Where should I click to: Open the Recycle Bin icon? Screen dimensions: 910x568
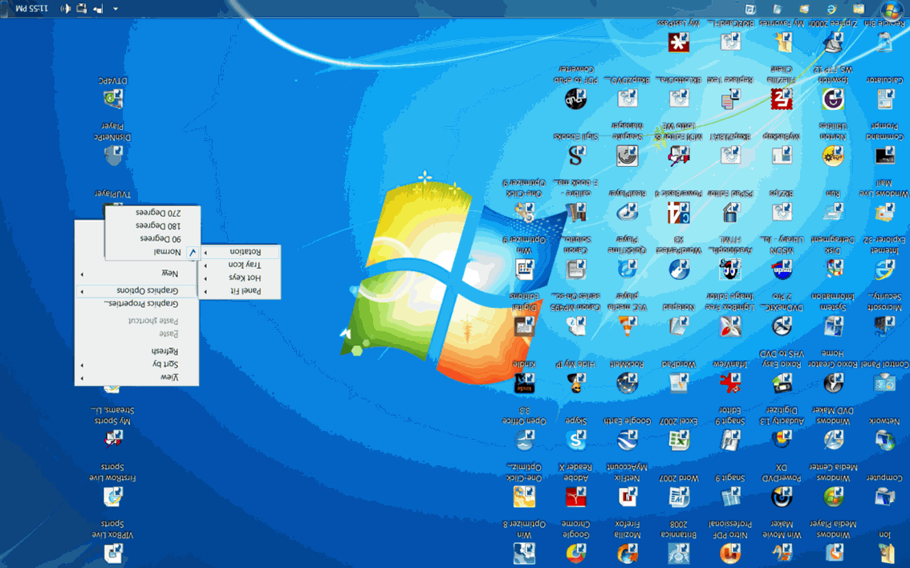884,42
